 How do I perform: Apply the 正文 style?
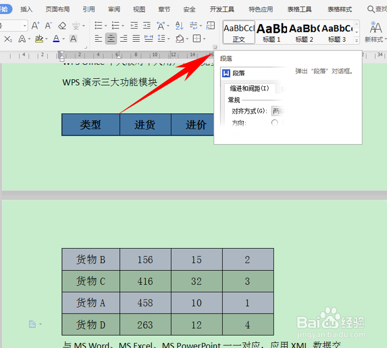pyautogui.click(x=239, y=32)
